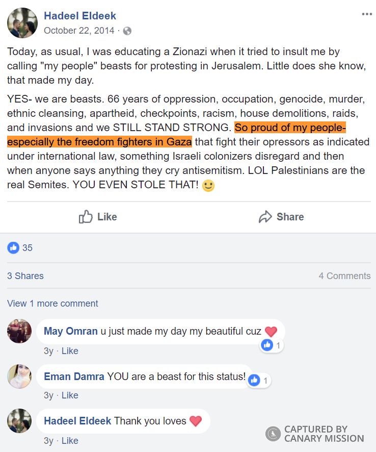Expand View 1 more comment
376x452 pixels.
pyautogui.click(x=52, y=304)
